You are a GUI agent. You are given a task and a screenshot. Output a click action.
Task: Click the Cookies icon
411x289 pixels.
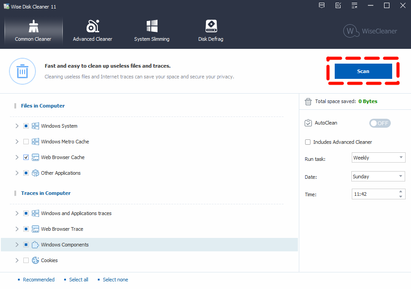[x=35, y=260]
